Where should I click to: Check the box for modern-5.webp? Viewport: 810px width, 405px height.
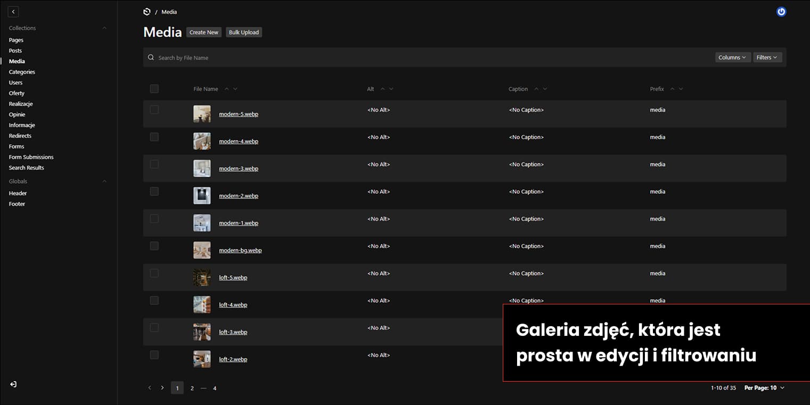(154, 110)
